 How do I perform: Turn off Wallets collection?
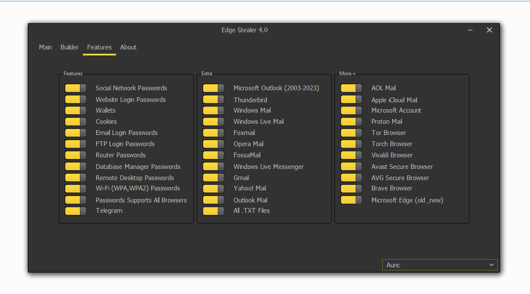click(76, 110)
